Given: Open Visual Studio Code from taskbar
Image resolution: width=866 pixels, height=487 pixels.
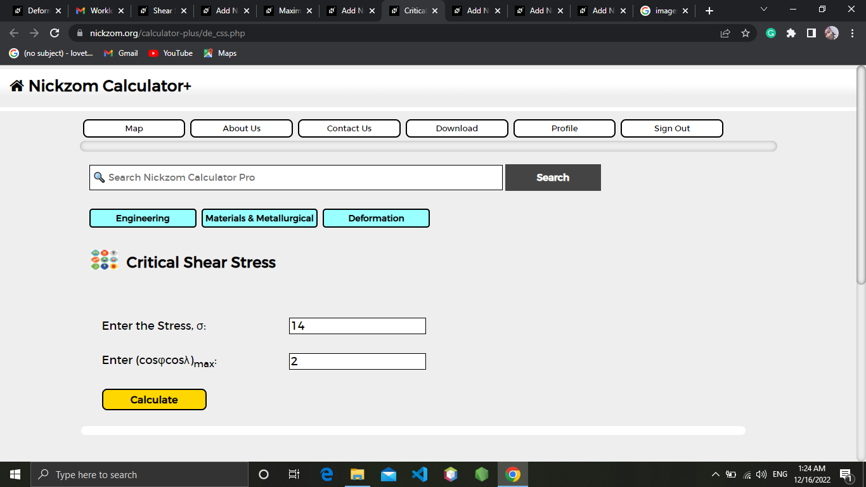Looking at the screenshot, I should click(x=420, y=474).
